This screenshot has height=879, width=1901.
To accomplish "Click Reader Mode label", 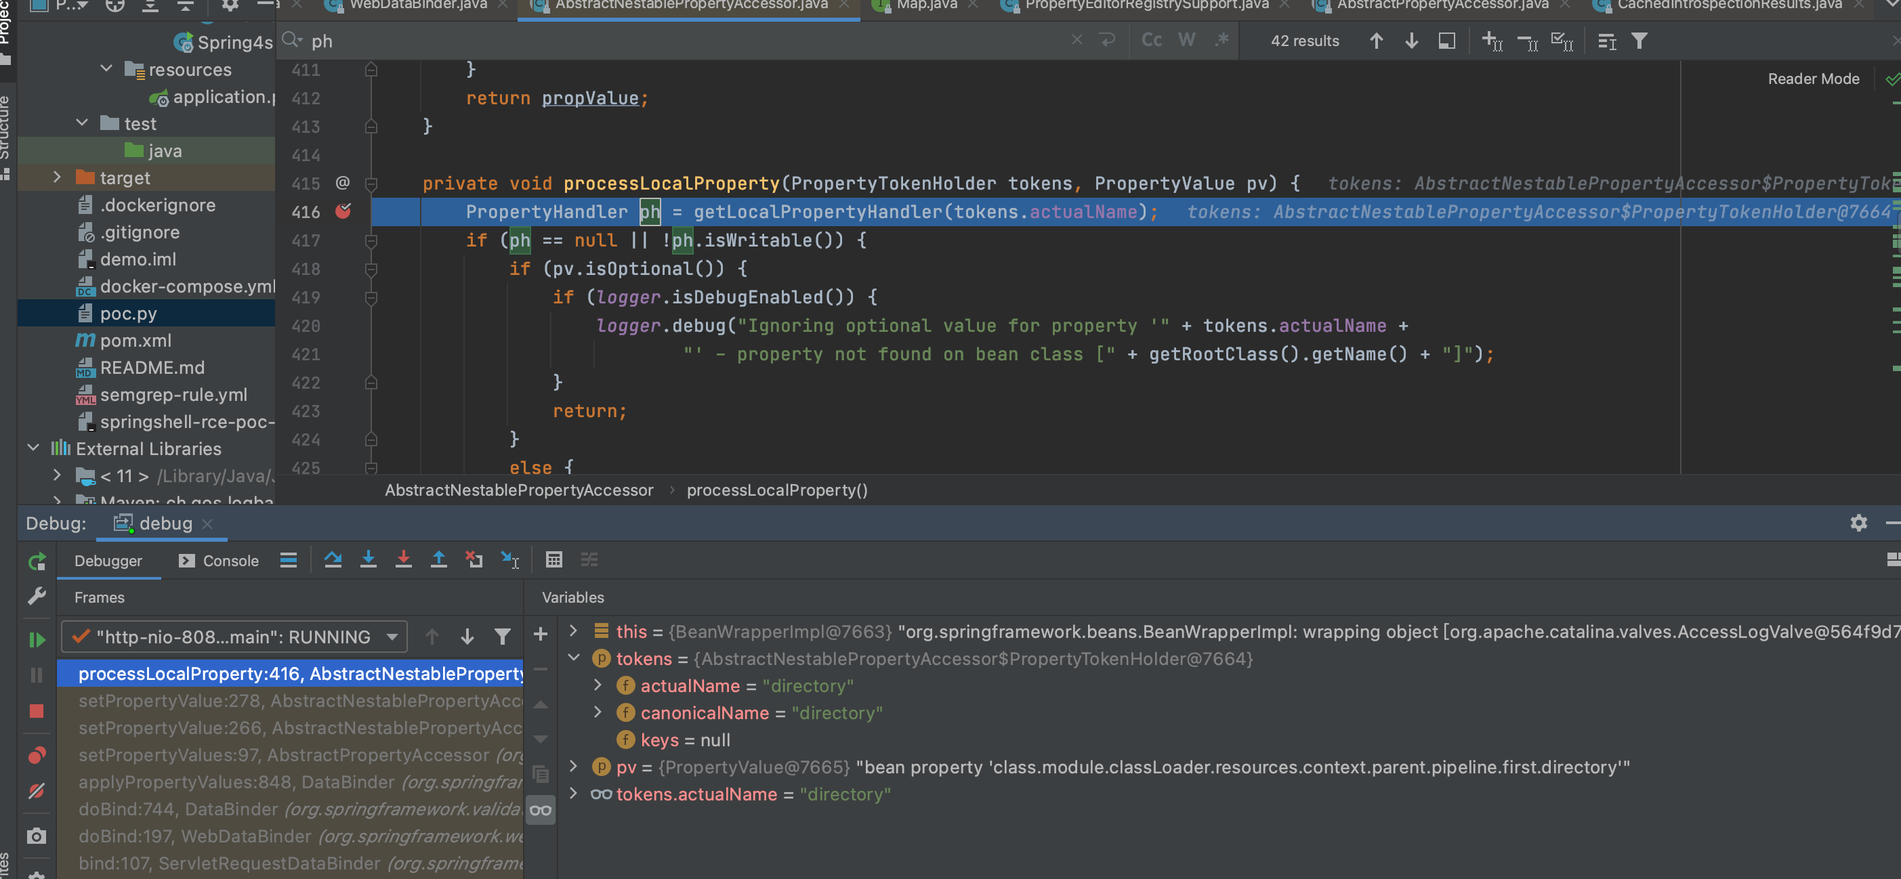I will tap(1813, 79).
